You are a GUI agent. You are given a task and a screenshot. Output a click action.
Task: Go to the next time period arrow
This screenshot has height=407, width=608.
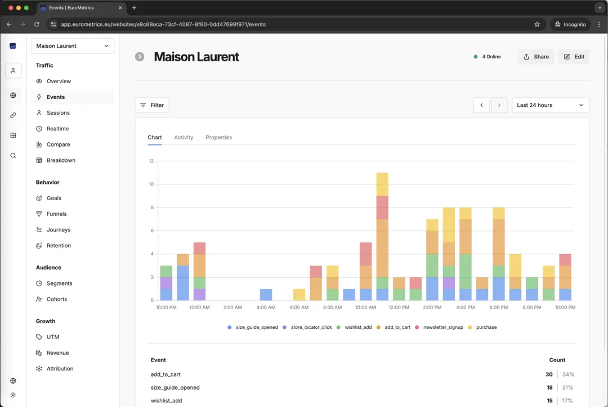pyautogui.click(x=499, y=105)
